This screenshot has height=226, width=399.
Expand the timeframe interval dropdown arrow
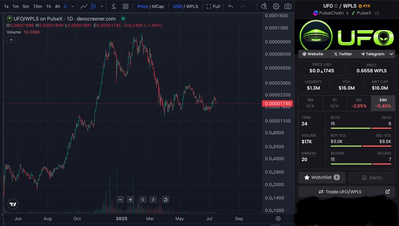pos(73,6)
